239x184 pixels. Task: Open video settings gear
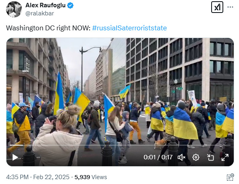[196, 157]
